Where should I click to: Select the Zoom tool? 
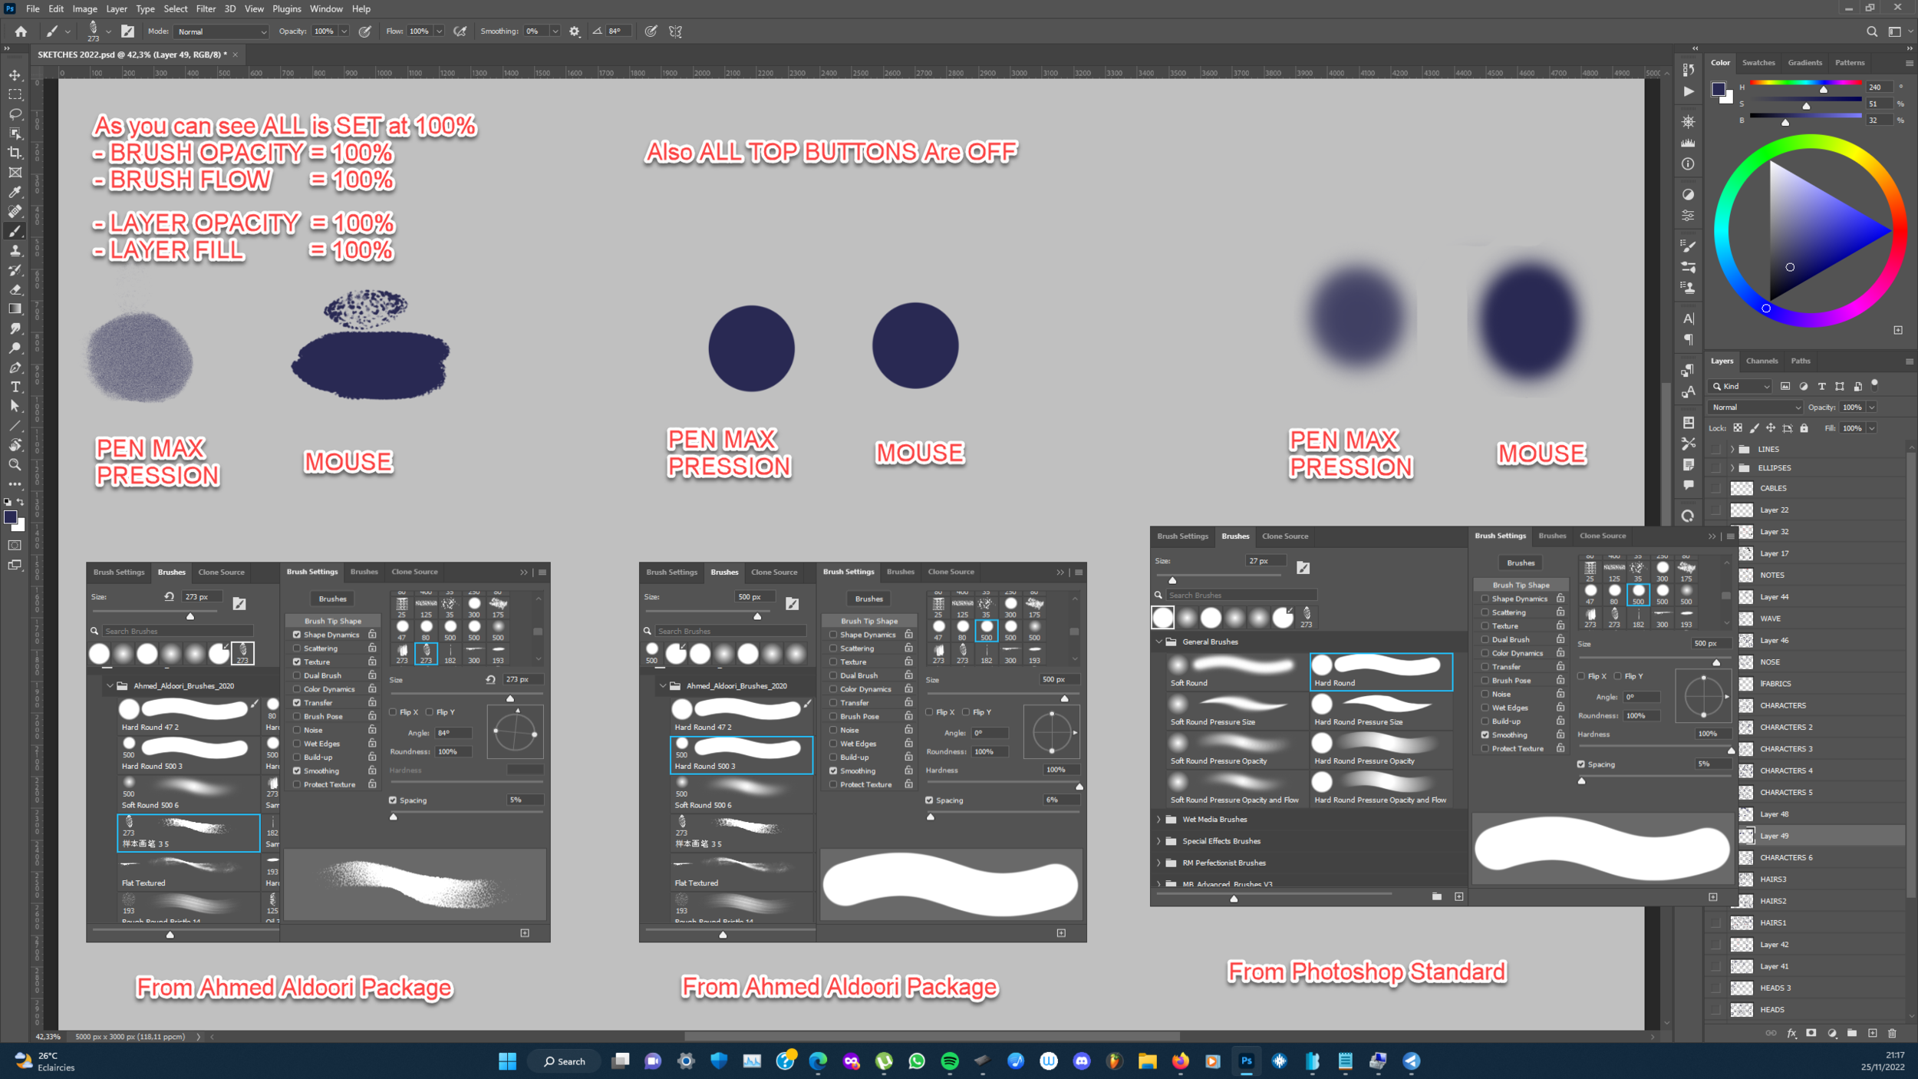tap(15, 464)
